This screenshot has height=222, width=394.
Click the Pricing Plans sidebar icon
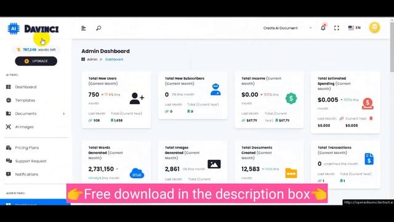[x=9, y=148]
